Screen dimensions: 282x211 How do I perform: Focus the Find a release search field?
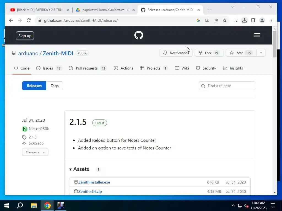point(227,86)
